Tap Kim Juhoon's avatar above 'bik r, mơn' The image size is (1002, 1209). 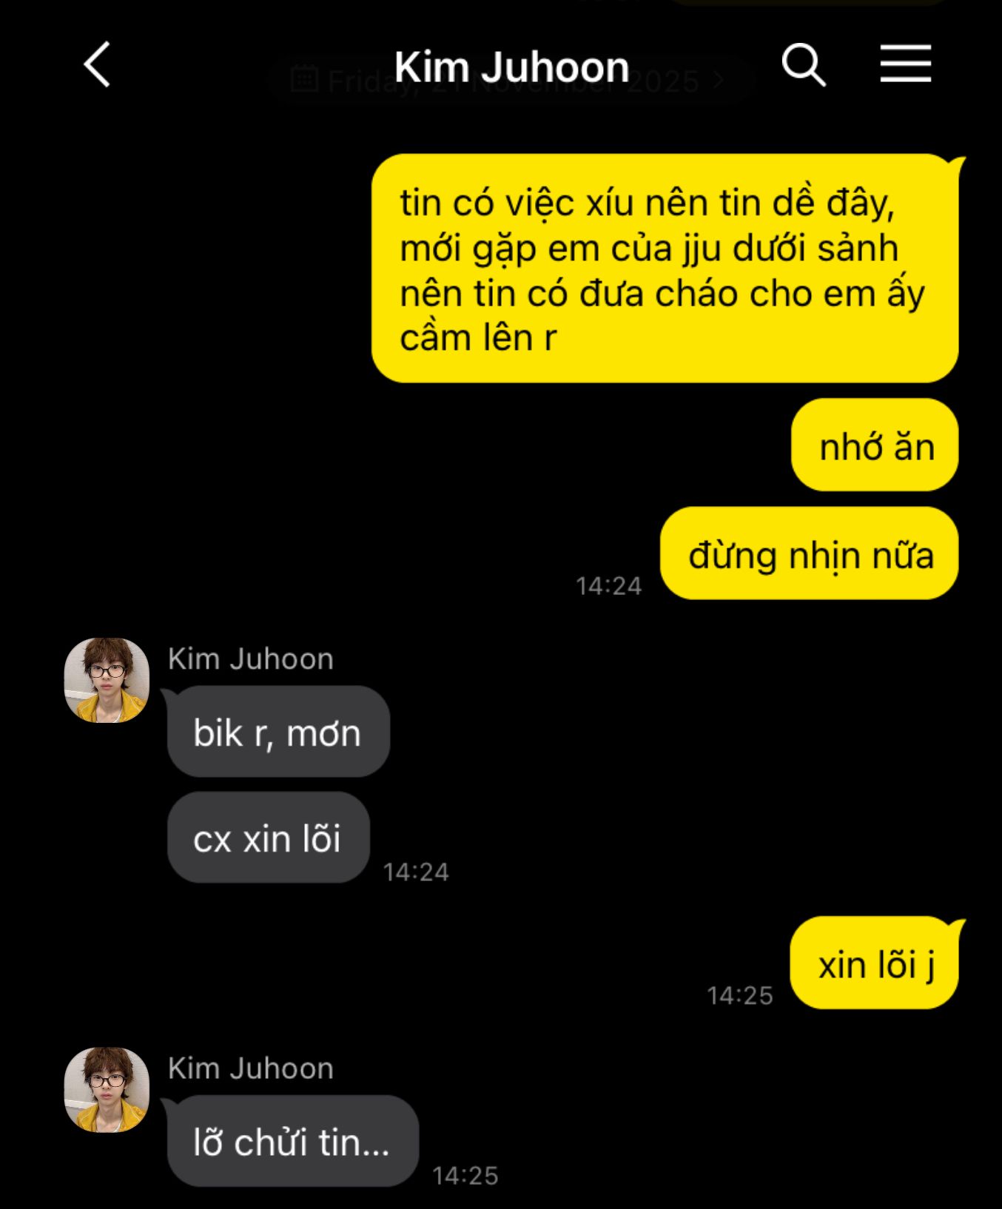[x=107, y=679]
